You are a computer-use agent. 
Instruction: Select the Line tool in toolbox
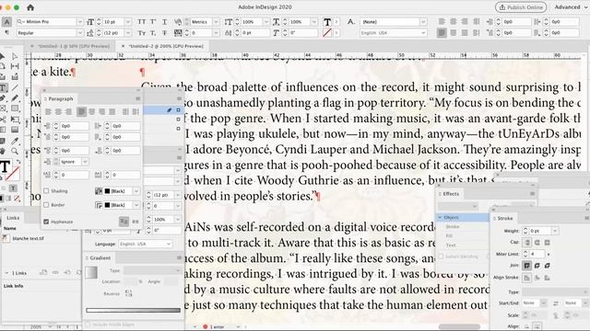tap(15, 88)
